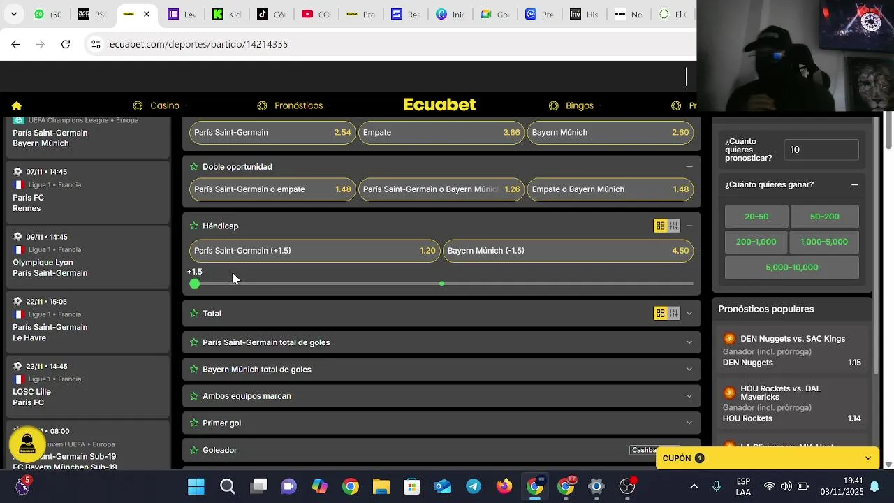Open Firefox from the taskbar

[504, 486]
